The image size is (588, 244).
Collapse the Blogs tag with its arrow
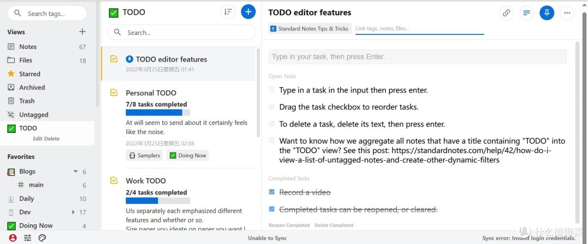point(75,171)
